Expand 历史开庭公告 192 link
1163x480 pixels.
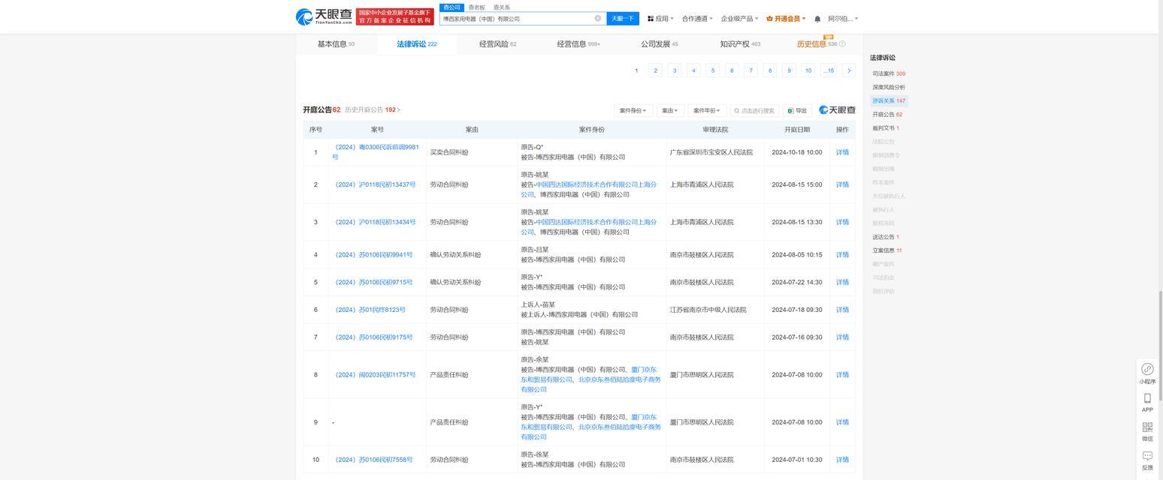373,109
